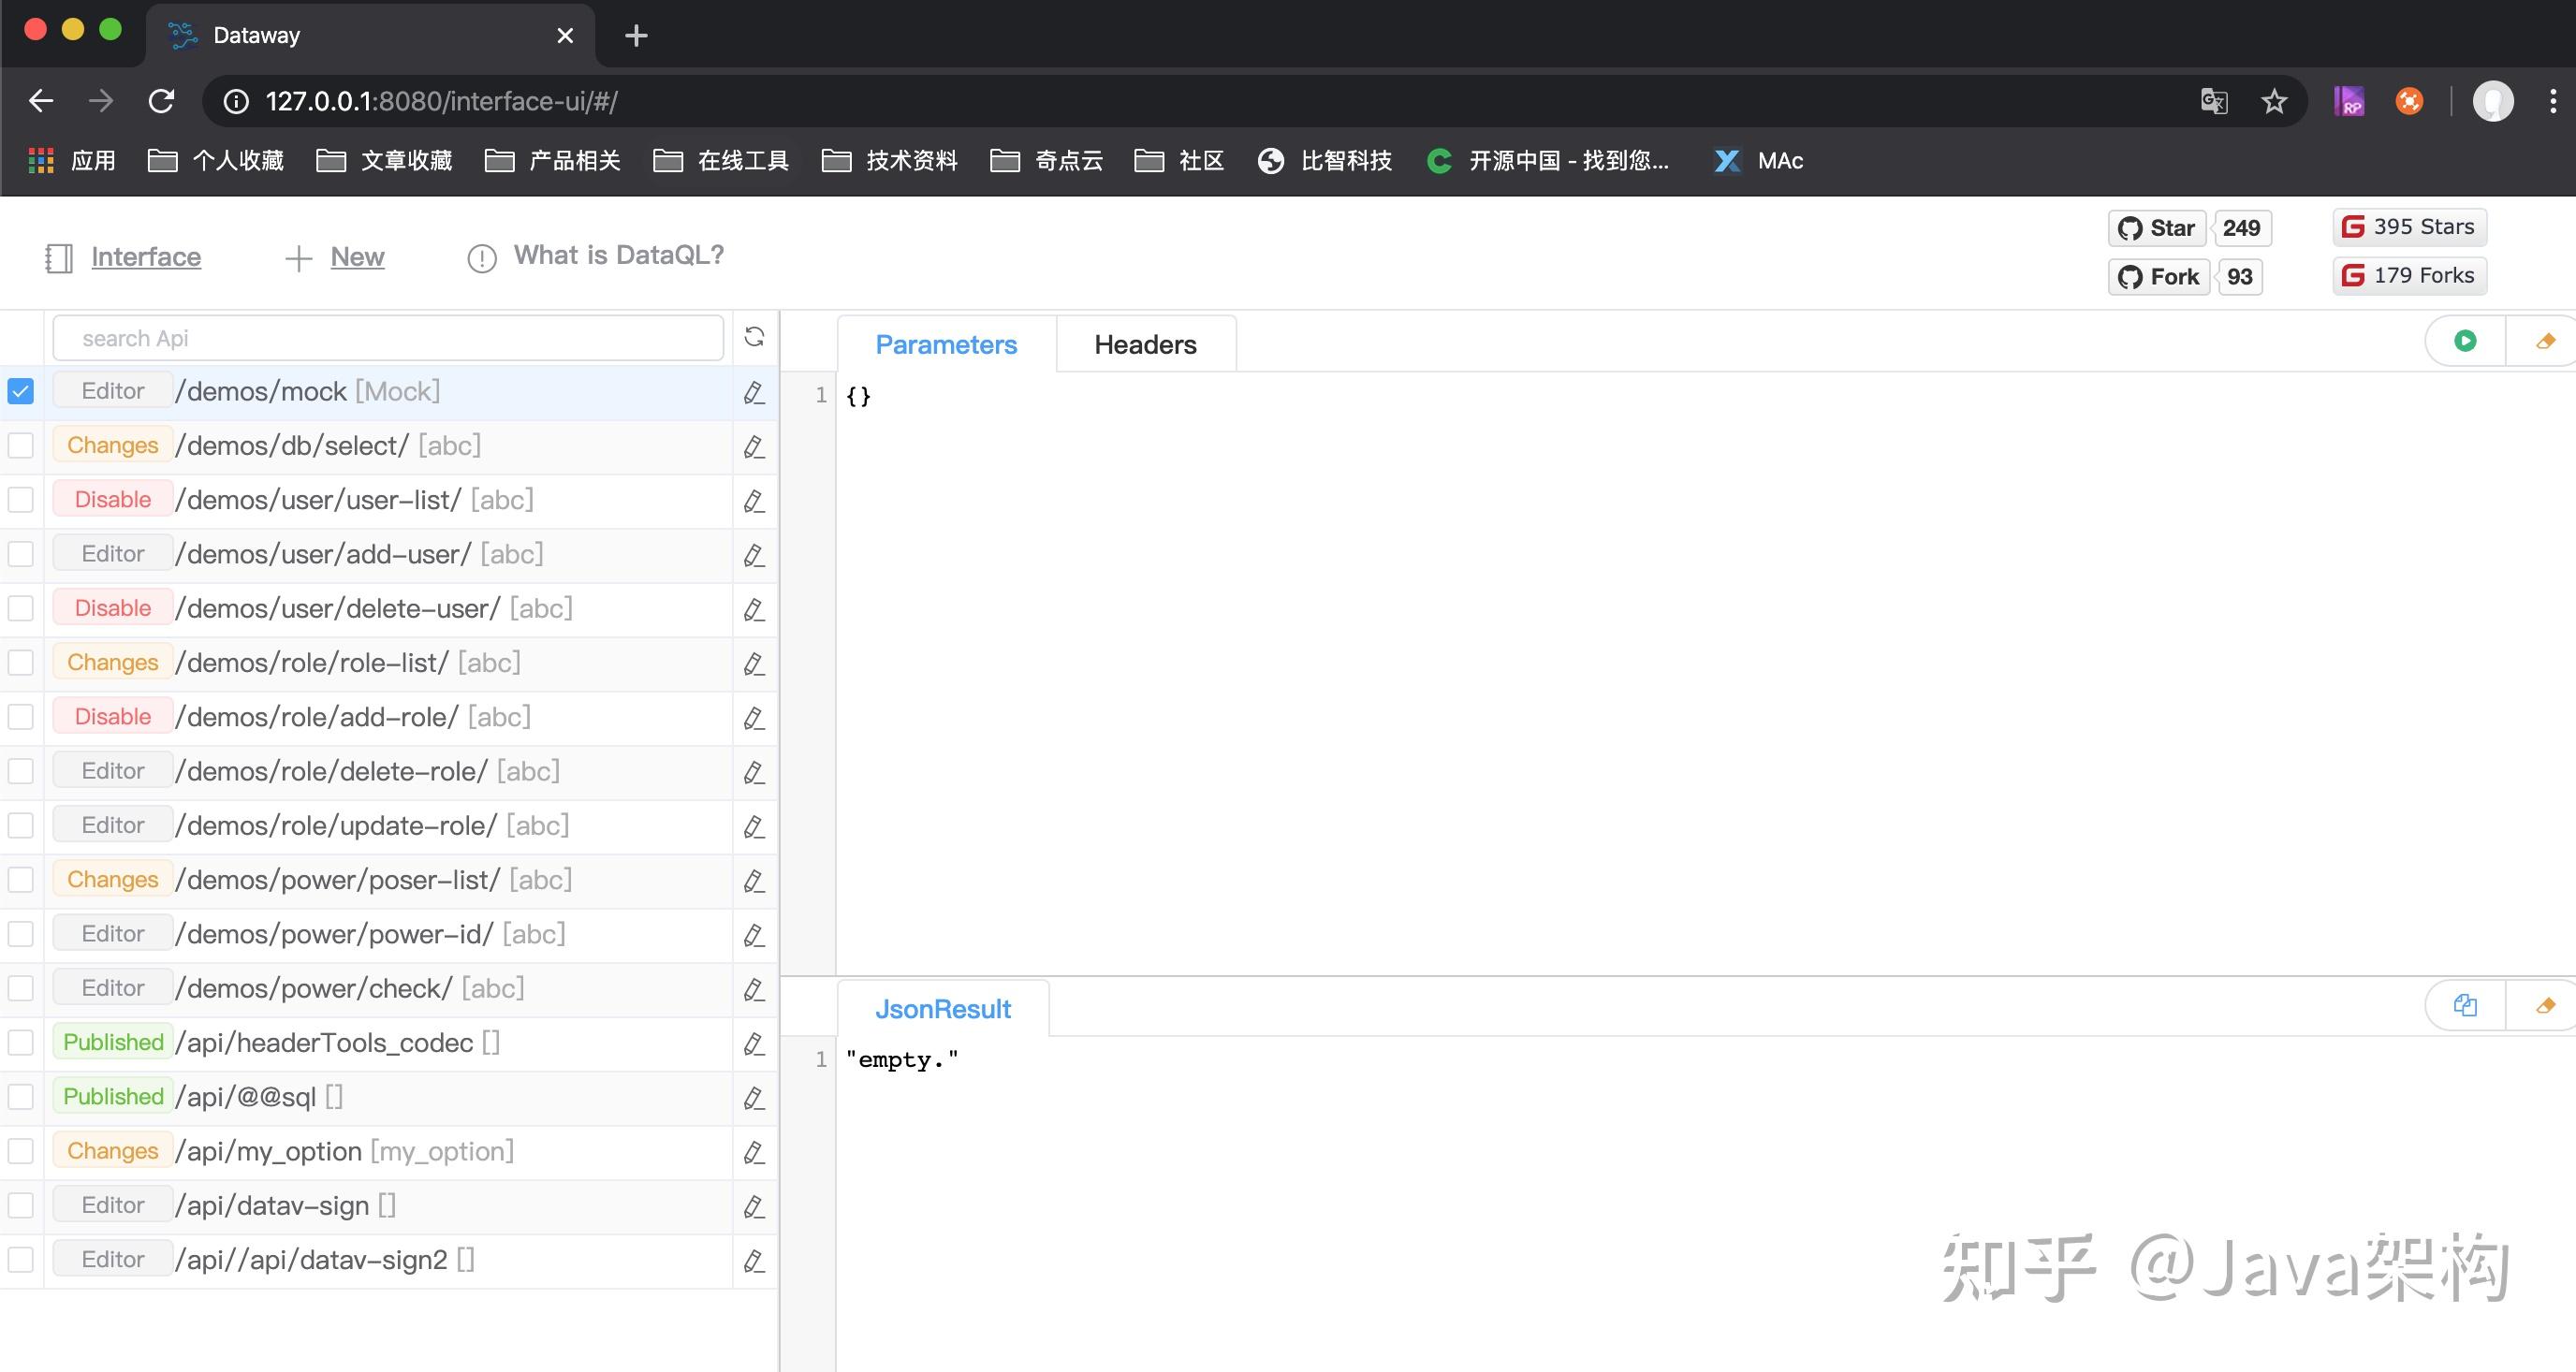Check the checkbox for /demos/user/user-list/
Image resolution: width=2576 pixels, height=1372 pixels.
pyautogui.click(x=20, y=499)
